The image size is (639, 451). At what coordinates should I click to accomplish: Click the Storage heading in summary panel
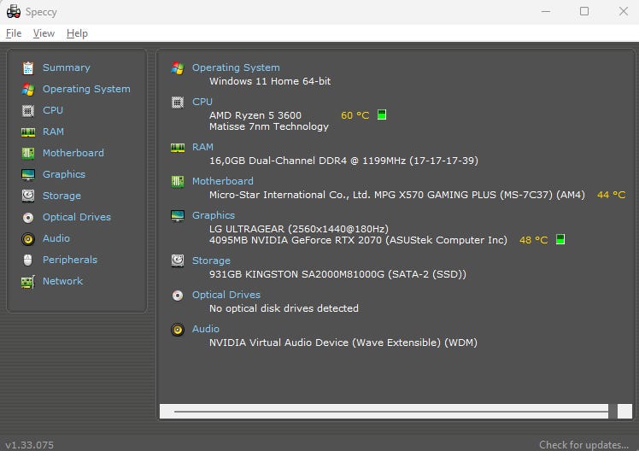point(211,261)
